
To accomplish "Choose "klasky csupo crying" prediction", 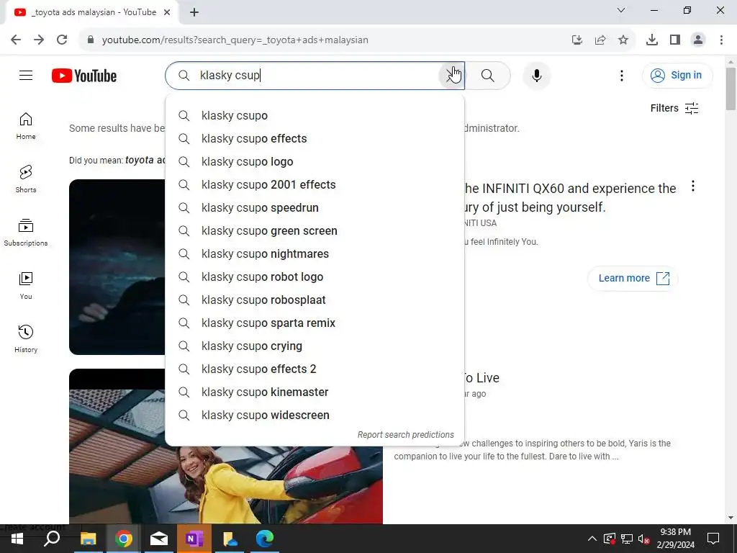I will tap(315, 346).
